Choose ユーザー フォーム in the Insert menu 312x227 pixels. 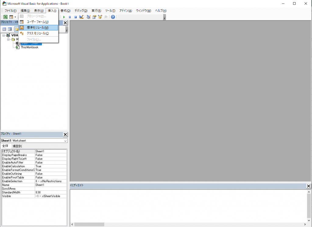tap(37, 22)
